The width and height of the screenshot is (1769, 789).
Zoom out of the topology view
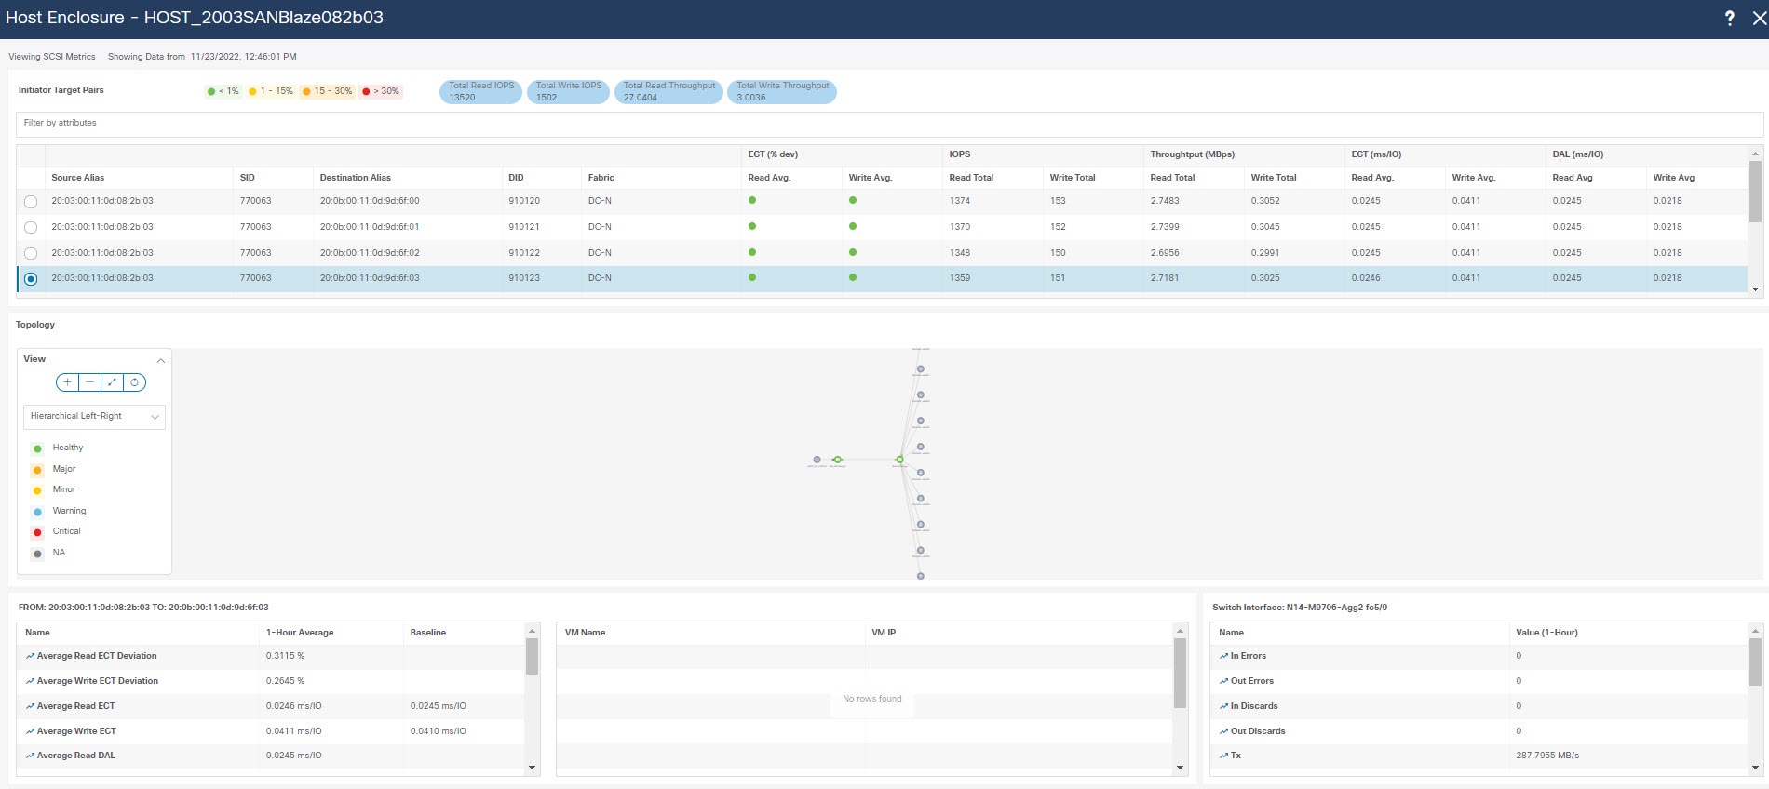(x=89, y=382)
